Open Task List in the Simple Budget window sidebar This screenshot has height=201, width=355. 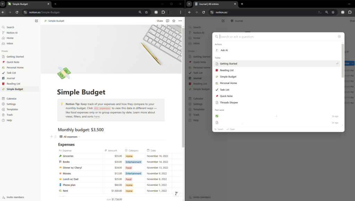[11, 73]
